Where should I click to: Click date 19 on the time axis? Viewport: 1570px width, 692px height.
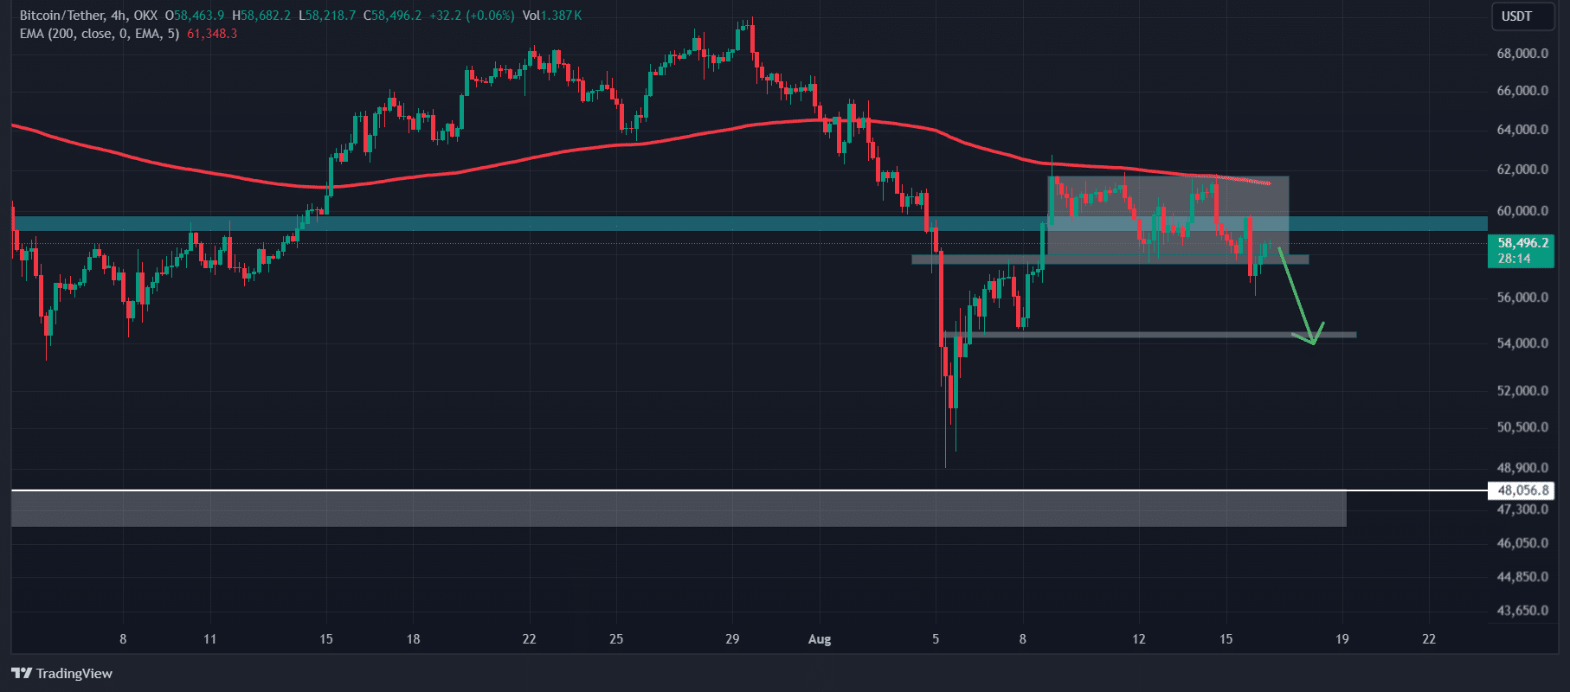coord(1342,639)
